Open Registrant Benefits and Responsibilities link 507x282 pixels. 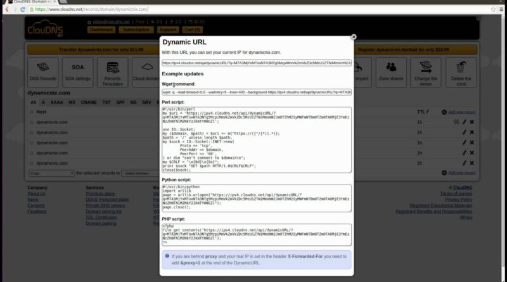(x=434, y=212)
